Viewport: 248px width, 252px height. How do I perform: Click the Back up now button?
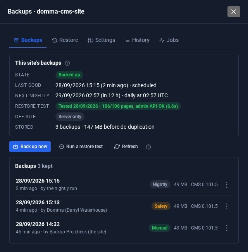point(30,147)
